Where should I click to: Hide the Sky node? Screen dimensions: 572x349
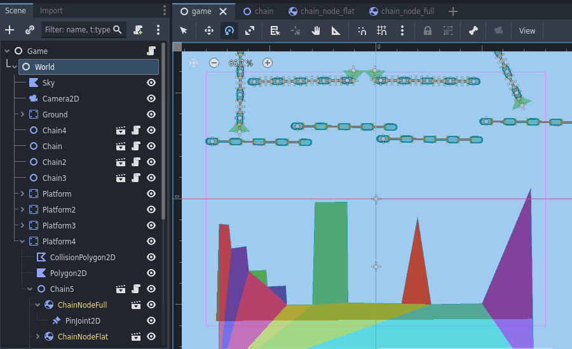tap(151, 82)
